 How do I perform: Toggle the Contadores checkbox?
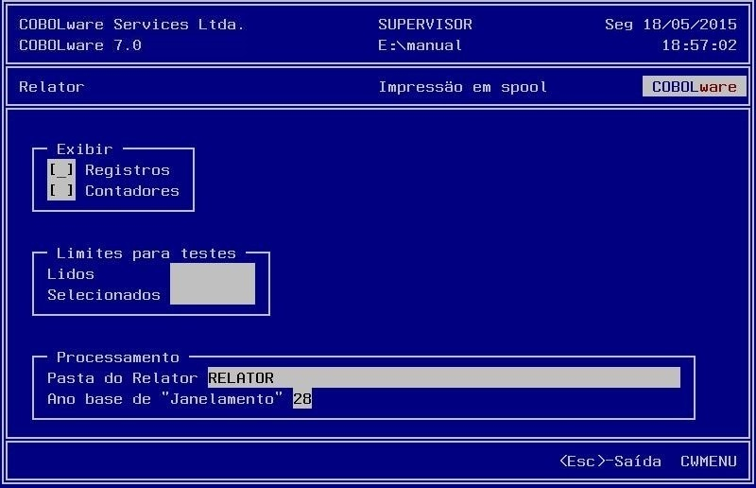point(61,190)
